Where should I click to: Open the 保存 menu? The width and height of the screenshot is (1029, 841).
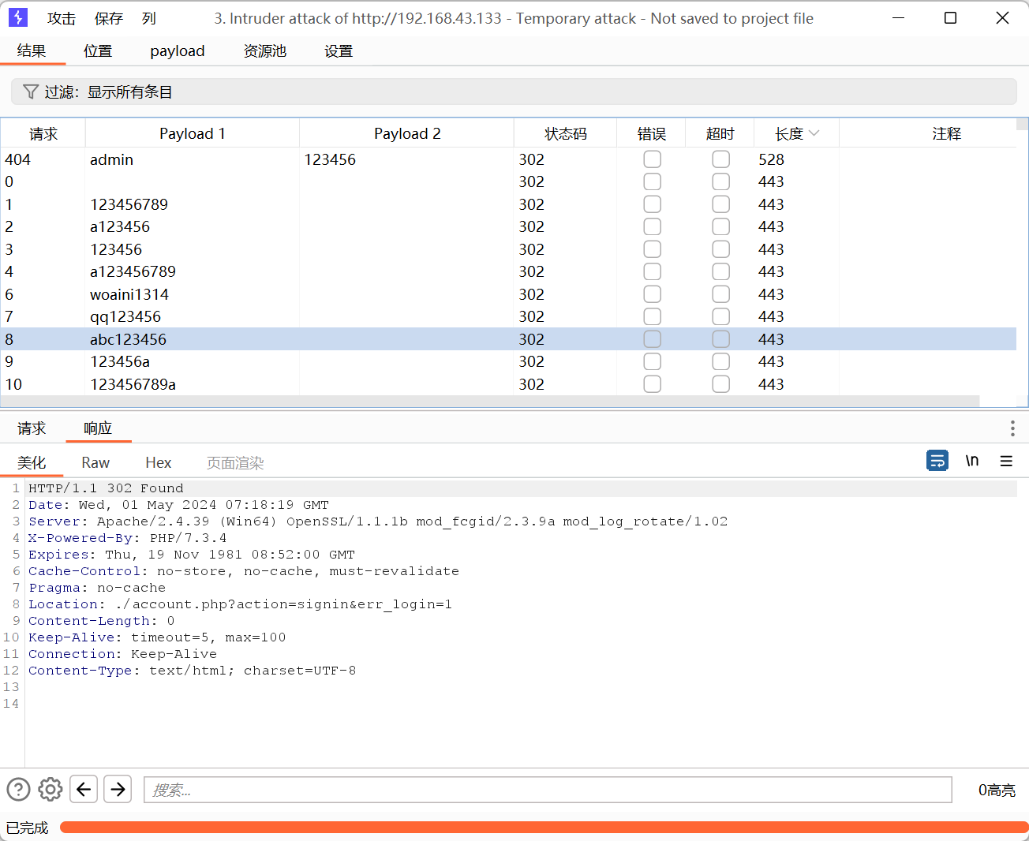[x=109, y=18]
